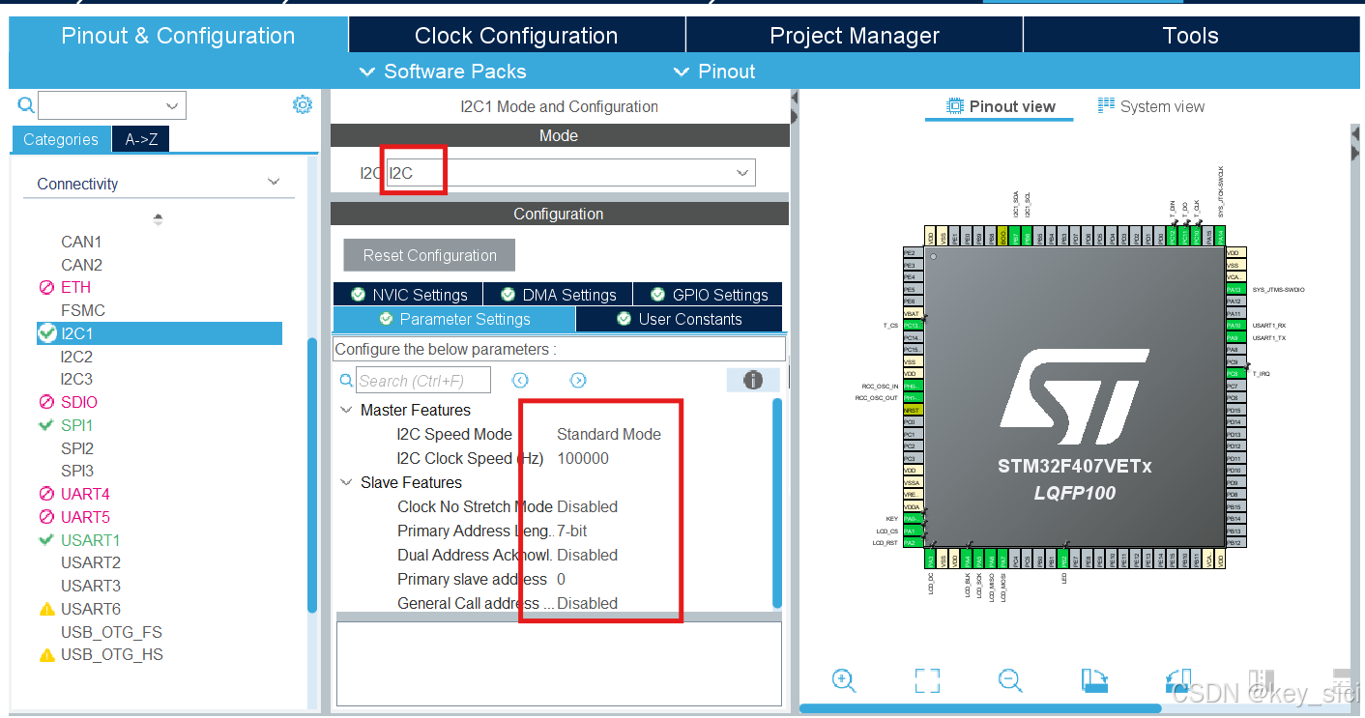The height and width of the screenshot is (718, 1365).
Task: Switch to the Clock Configuration tab
Action: coord(516,36)
